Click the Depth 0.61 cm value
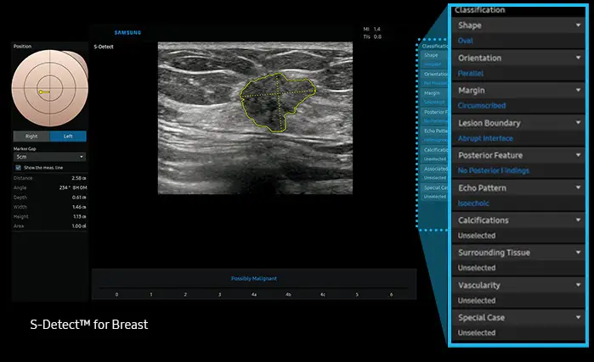 click(79, 198)
